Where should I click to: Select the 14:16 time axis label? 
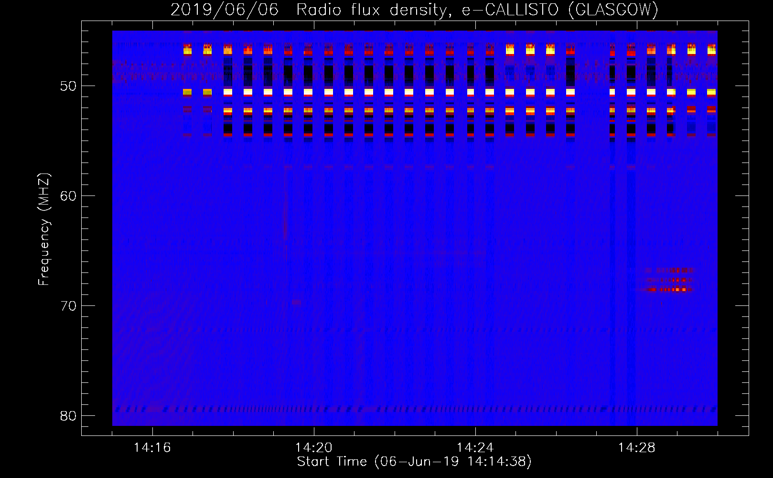152,447
